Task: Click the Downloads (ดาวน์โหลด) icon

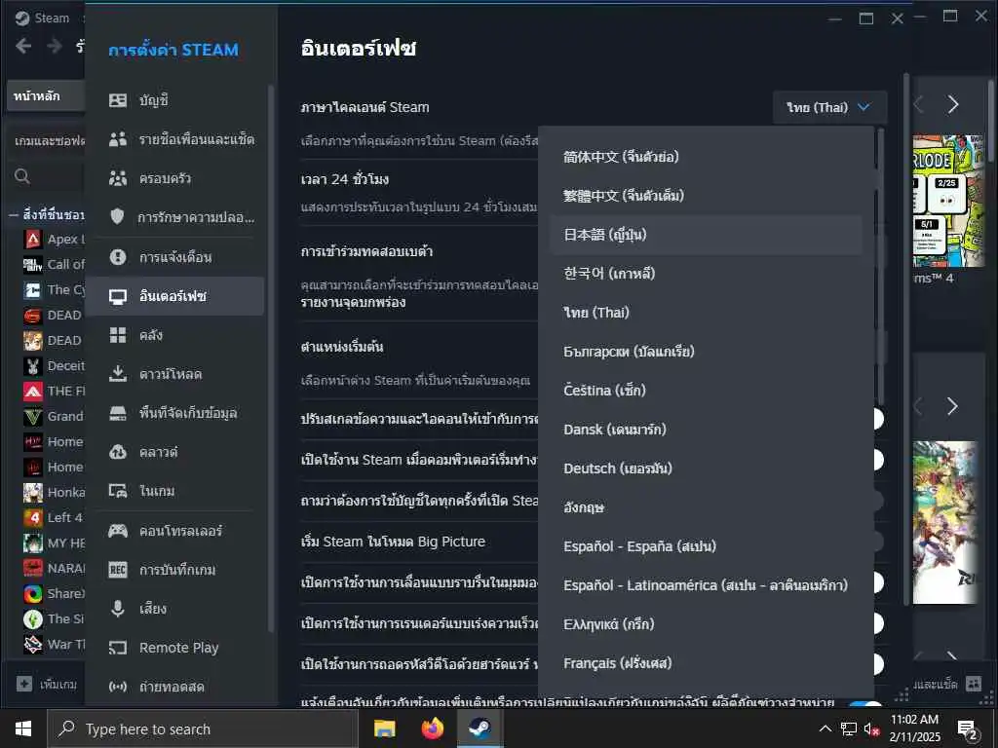Action: [x=118, y=374]
